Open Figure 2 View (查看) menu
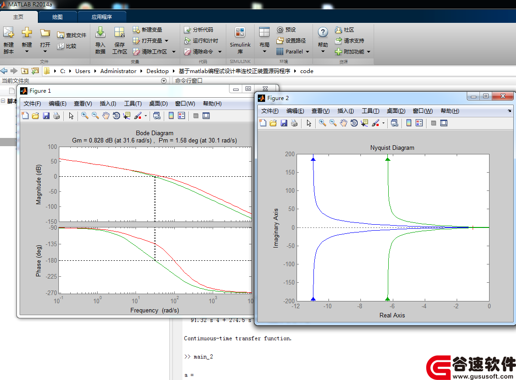Viewport: 516px width, 380px height. [x=320, y=111]
